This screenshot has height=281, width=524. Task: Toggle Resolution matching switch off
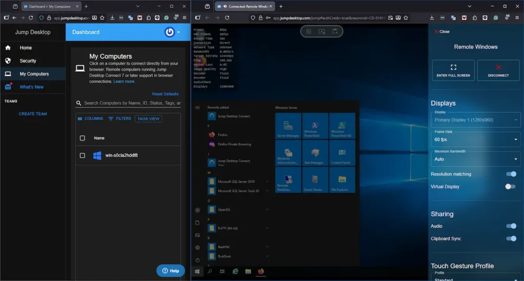tap(511, 174)
